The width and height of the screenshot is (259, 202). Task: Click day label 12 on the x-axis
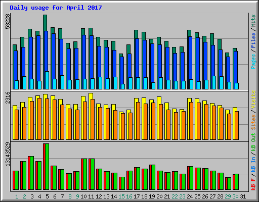99,196
